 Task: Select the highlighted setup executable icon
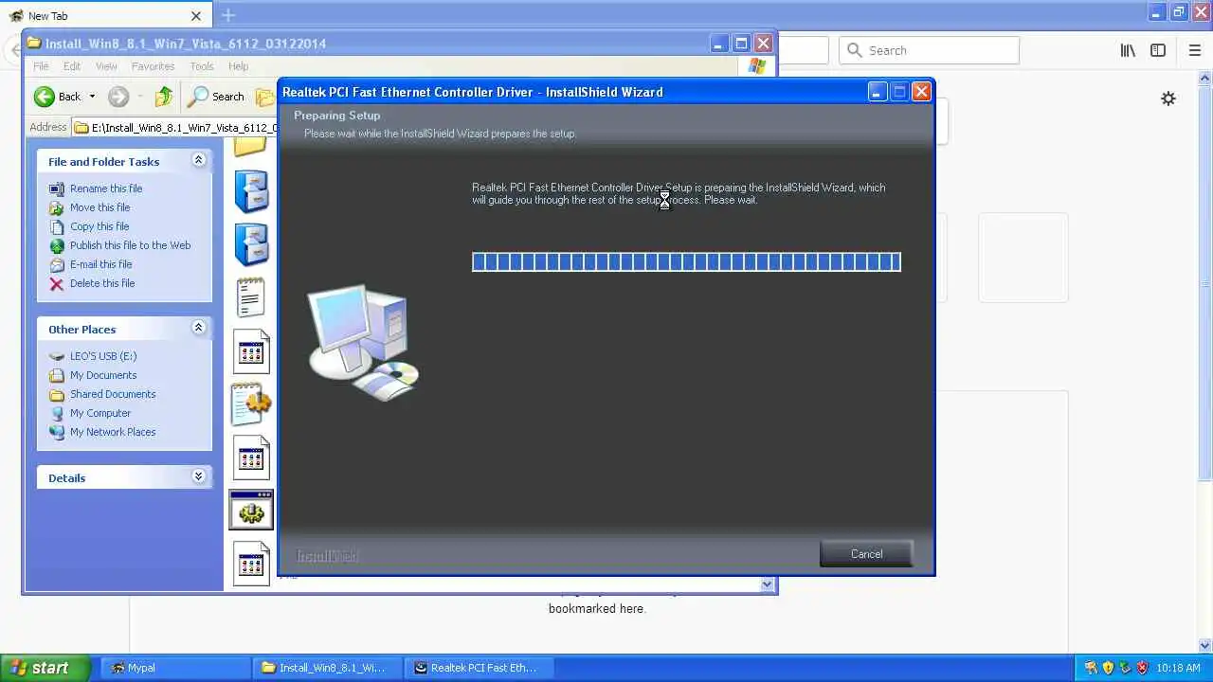tap(251, 510)
